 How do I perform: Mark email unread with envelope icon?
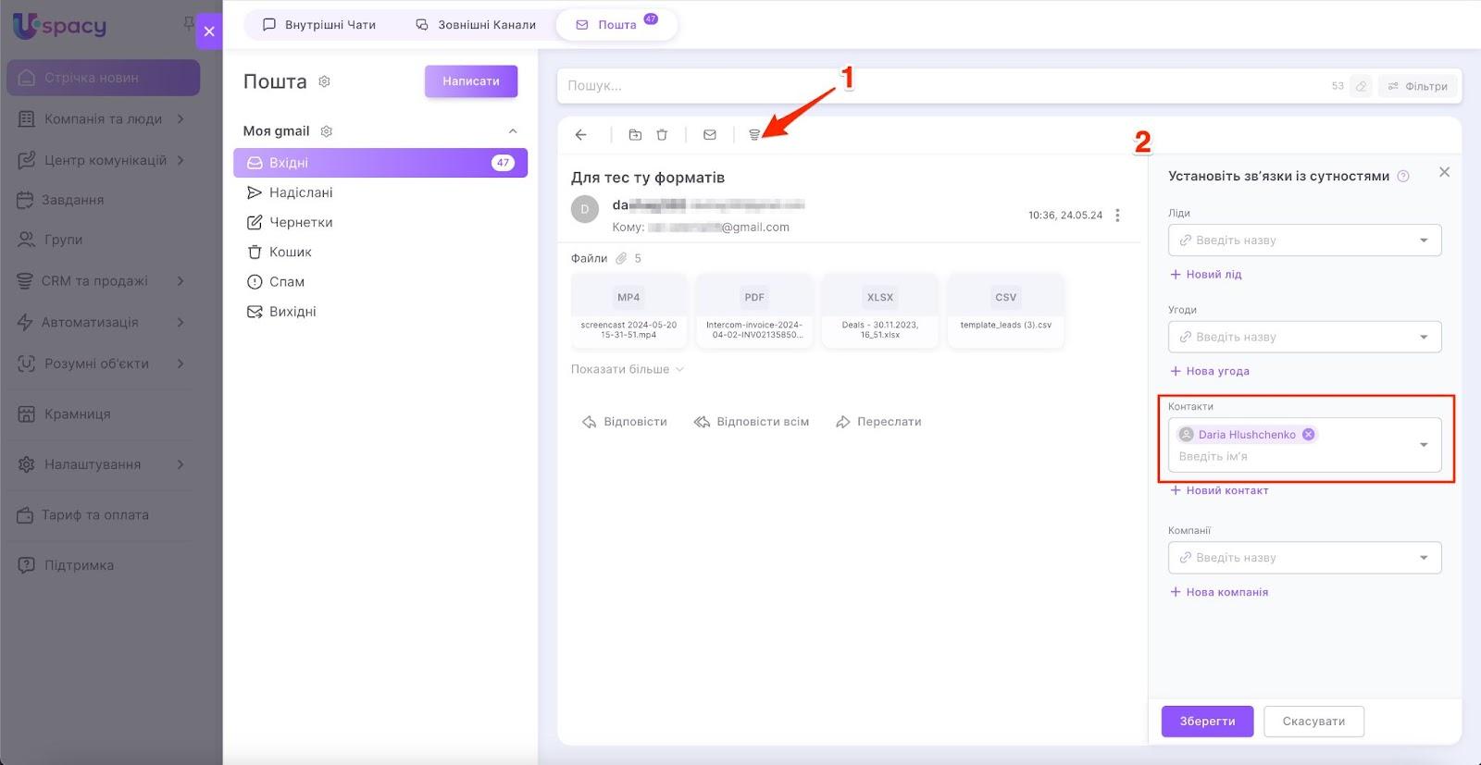point(710,135)
